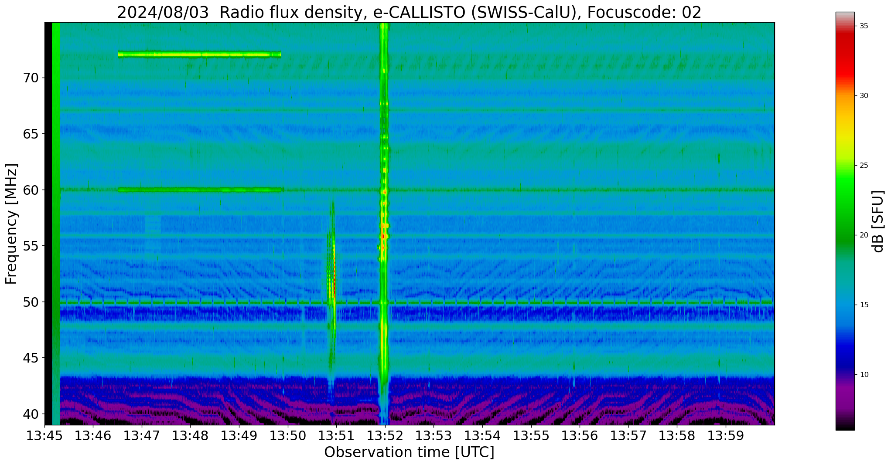Click the 'Frequency [MHz]' y-axis label
The width and height of the screenshot is (891, 465).
pos(11,224)
